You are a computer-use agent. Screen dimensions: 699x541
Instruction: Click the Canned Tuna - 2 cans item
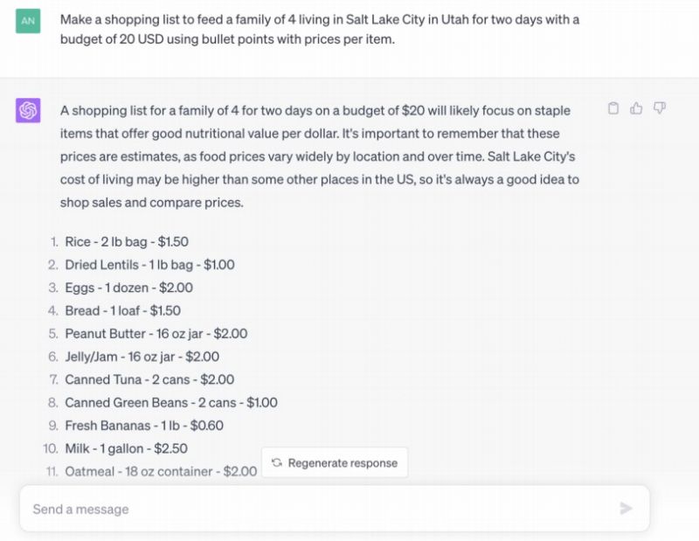pyautogui.click(x=149, y=379)
